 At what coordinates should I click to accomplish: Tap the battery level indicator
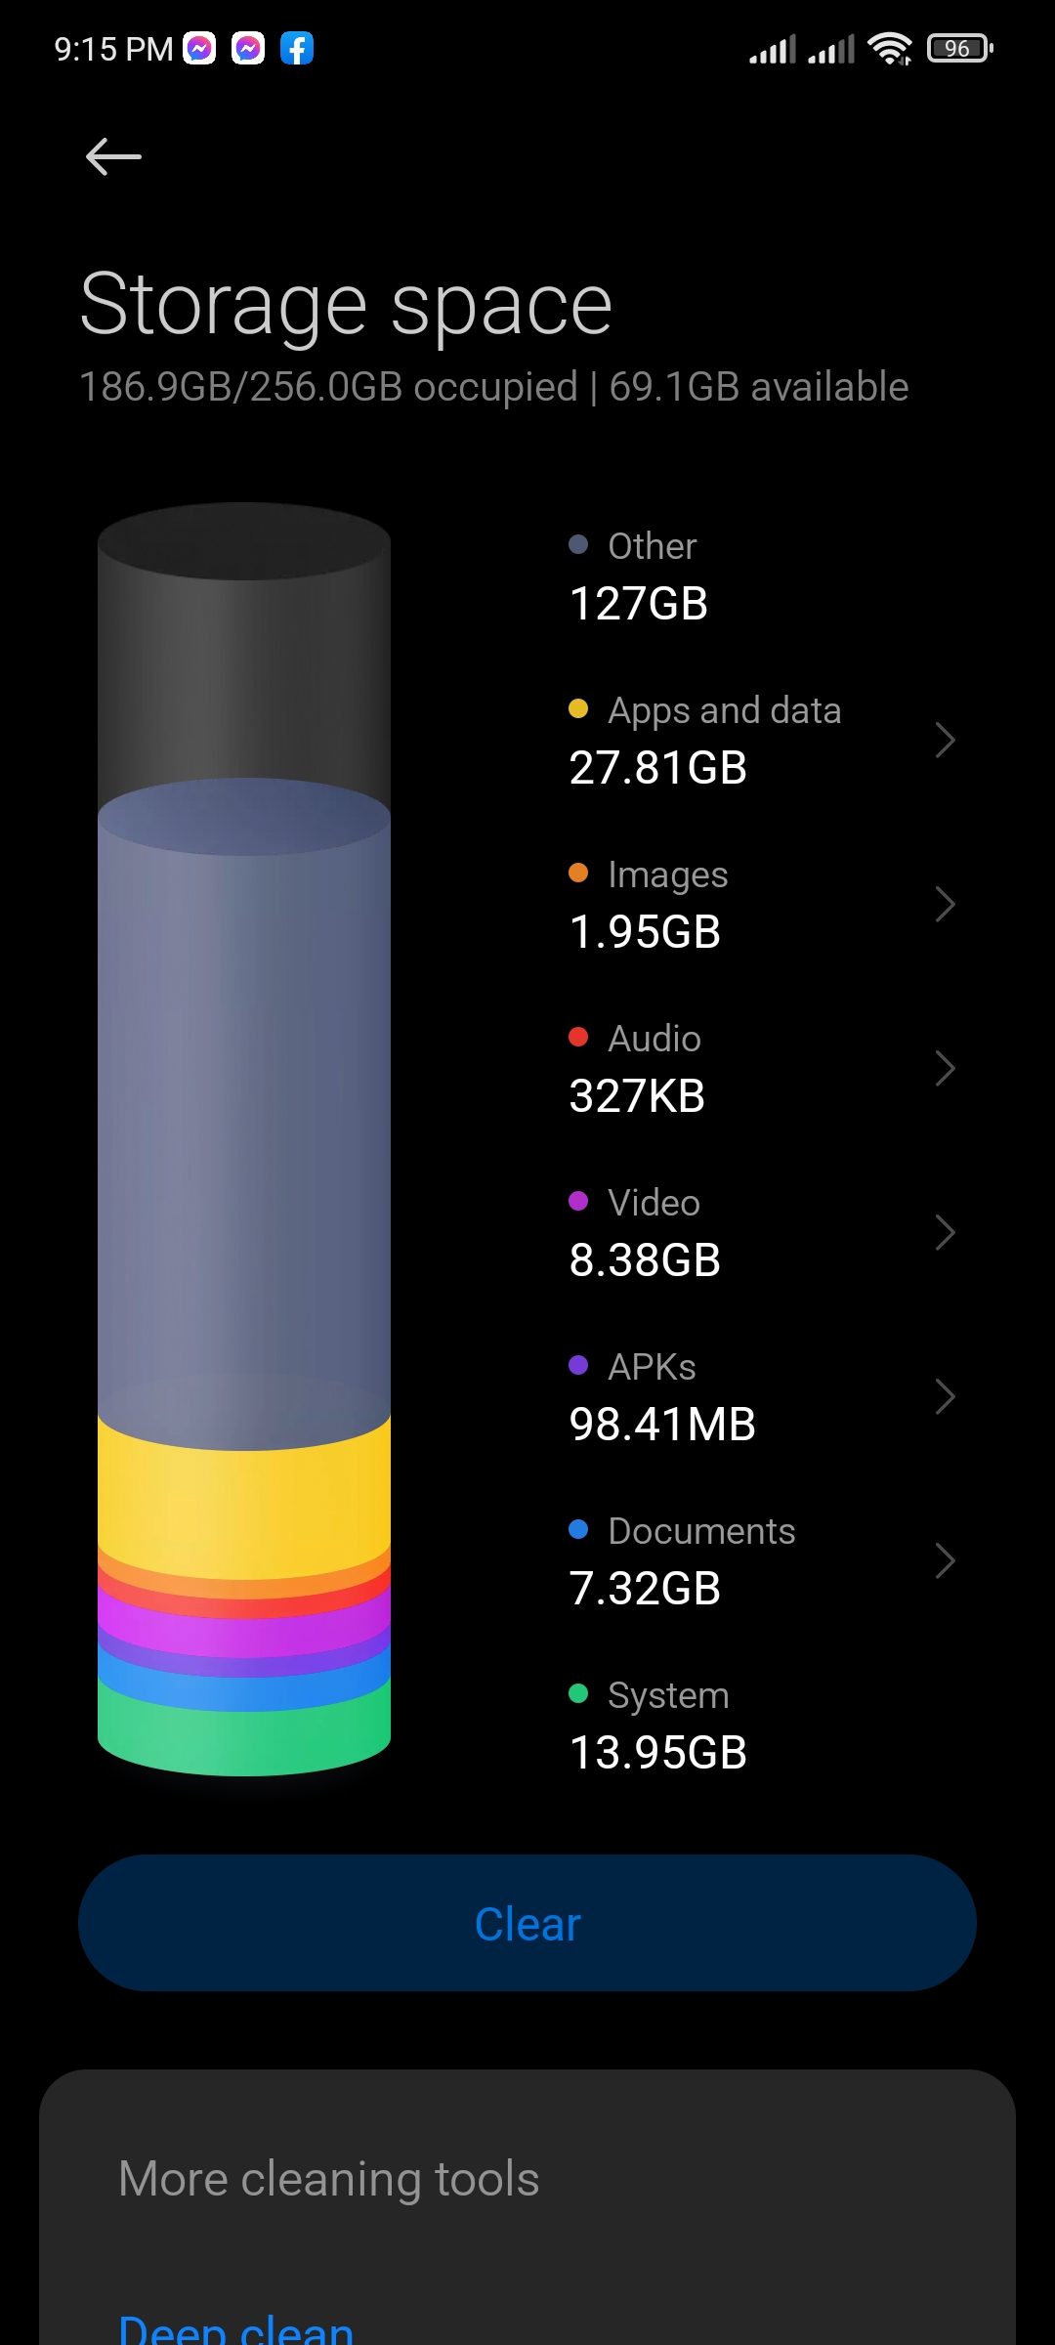click(x=959, y=48)
